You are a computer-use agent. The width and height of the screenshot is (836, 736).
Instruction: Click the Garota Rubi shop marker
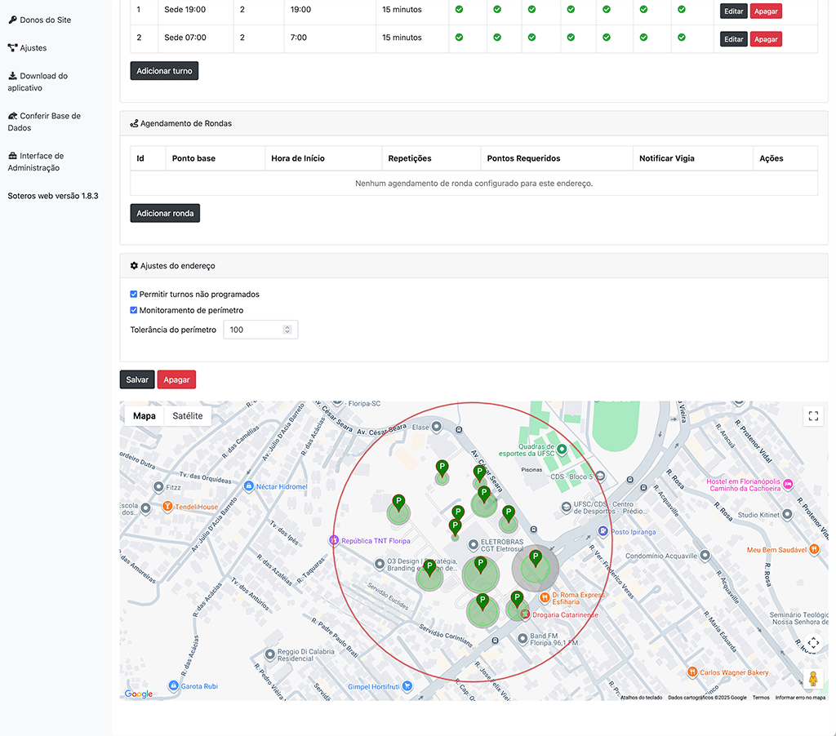[173, 686]
